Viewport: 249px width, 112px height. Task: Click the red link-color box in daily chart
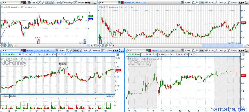pos(24,3)
